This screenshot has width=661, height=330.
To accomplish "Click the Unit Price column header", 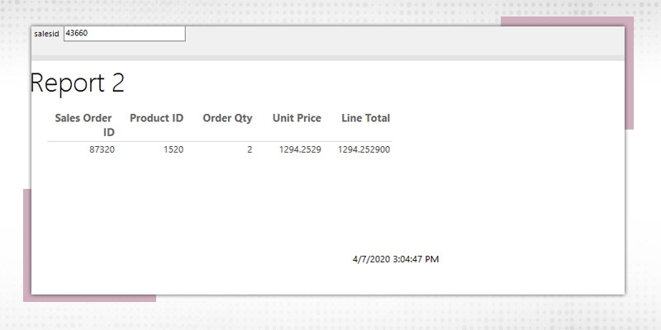I will tap(297, 118).
